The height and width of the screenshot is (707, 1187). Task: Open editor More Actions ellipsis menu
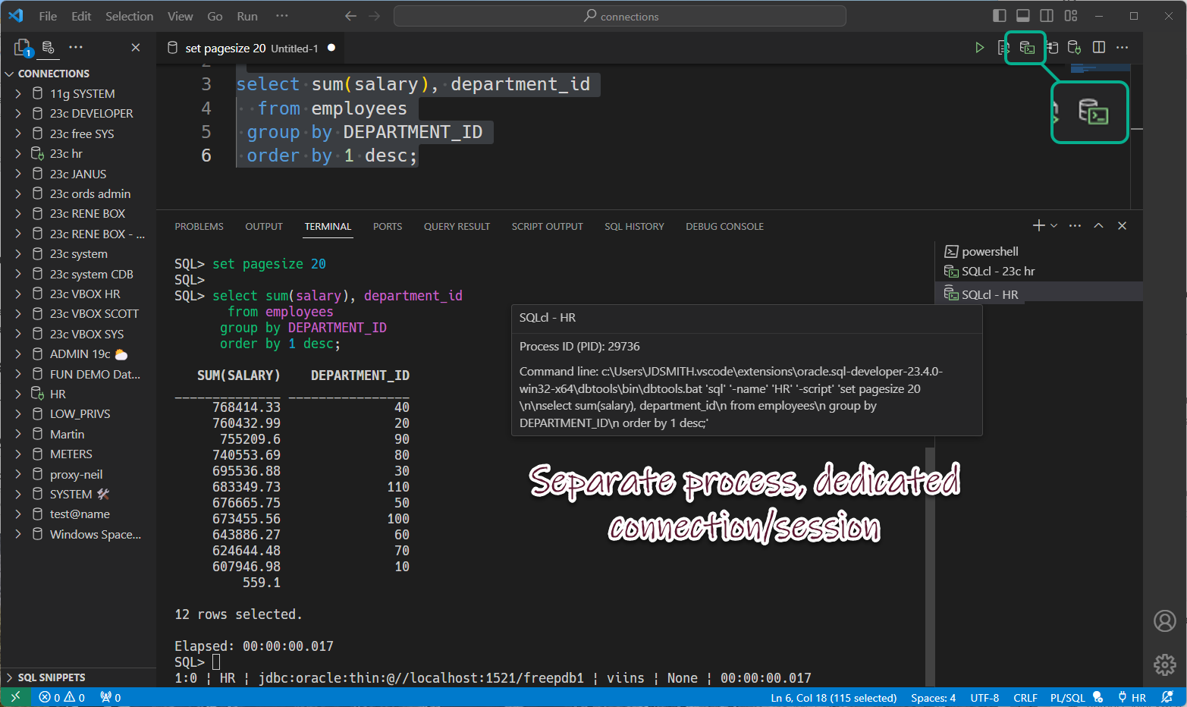[1123, 48]
